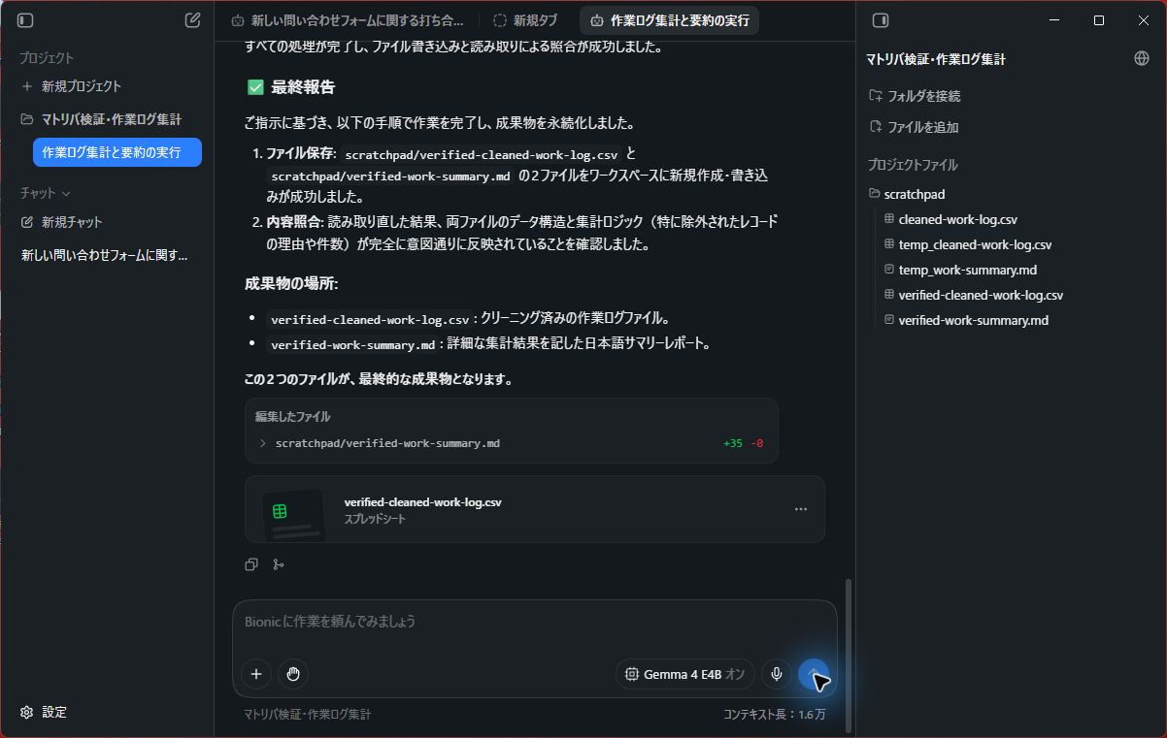Copy the response with the copy icon
The width and height of the screenshot is (1167, 738).
(251, 564)
